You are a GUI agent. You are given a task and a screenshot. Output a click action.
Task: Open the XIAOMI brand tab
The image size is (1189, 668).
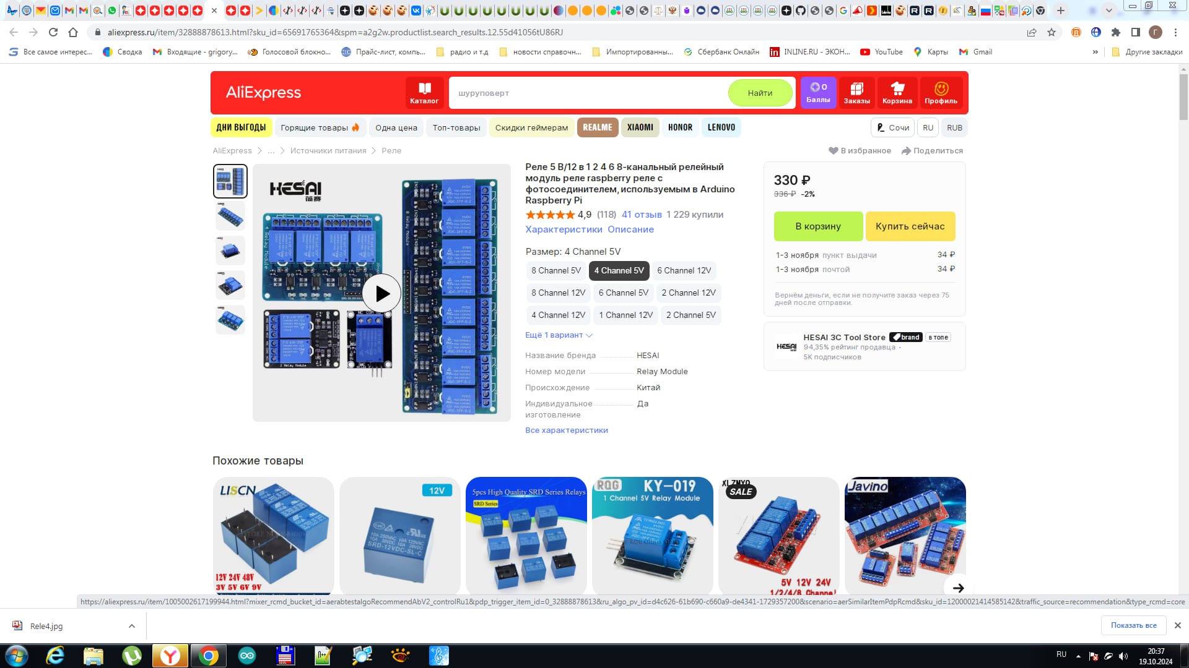[640, 127]
